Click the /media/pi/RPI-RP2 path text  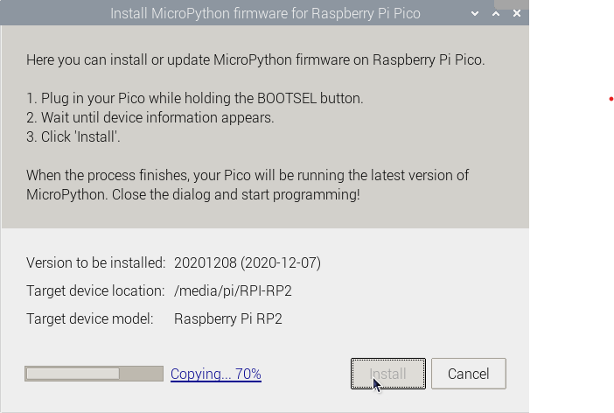[232, 290]
